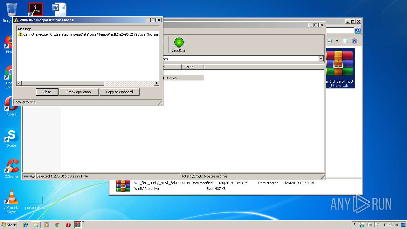Click the Date created value in details pane
This screenshot has height=229, width=407.
pos(297,183)
